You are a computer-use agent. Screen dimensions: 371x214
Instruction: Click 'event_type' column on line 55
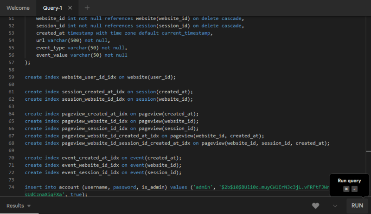(51, 48)
